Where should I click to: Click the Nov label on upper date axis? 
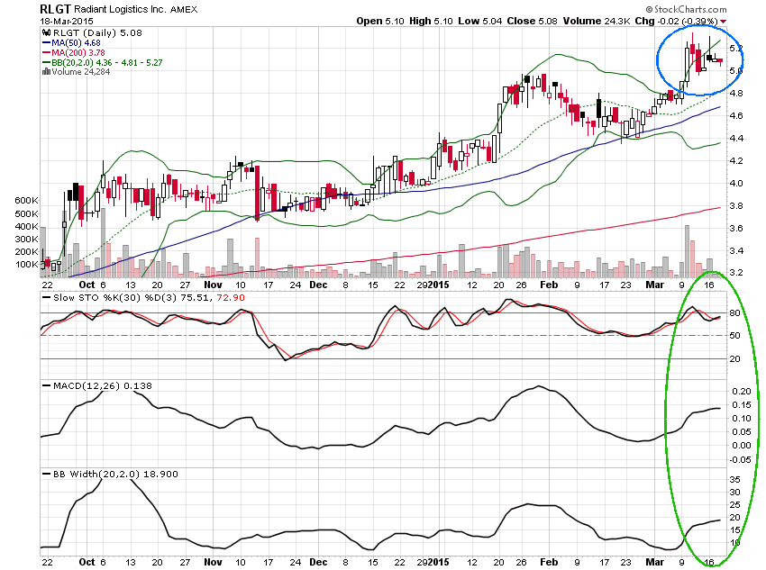pos(213,285)
